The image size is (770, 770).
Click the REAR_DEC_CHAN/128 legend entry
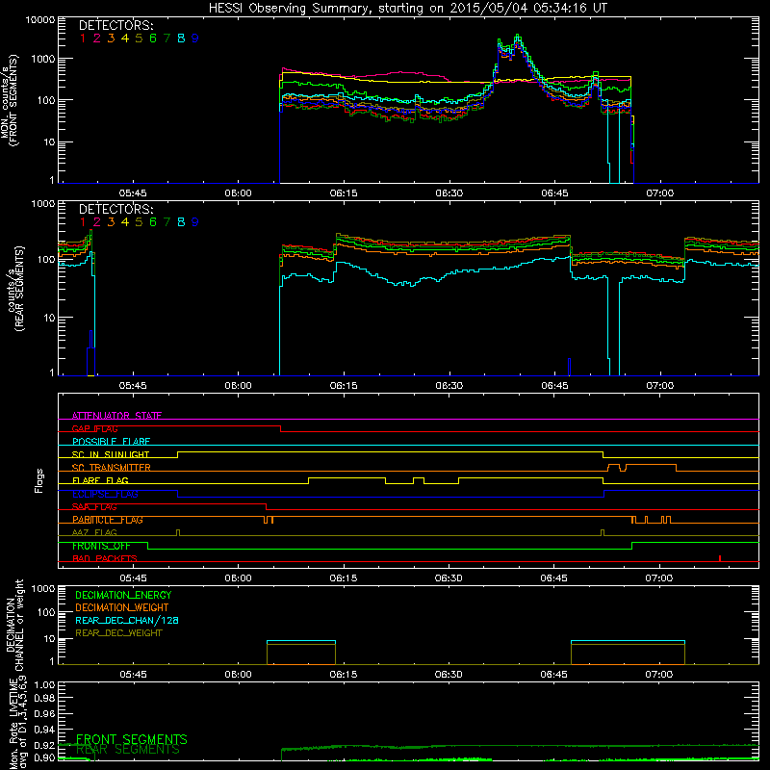[x=127, y=621]
